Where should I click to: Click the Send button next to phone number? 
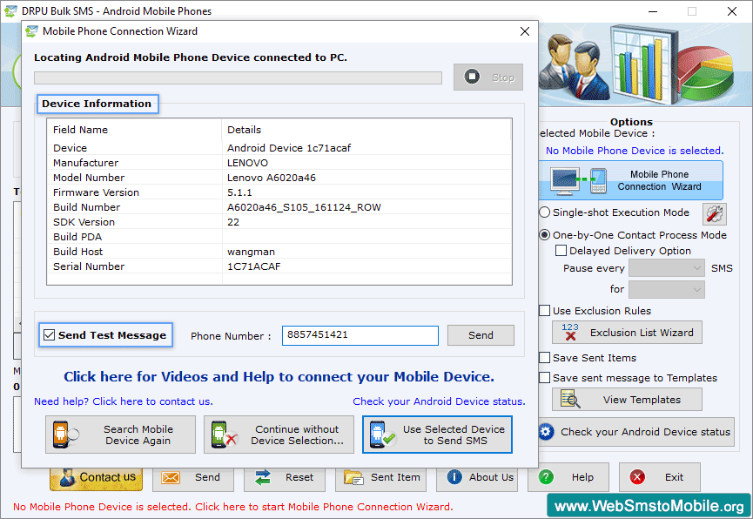coord(481,335)
